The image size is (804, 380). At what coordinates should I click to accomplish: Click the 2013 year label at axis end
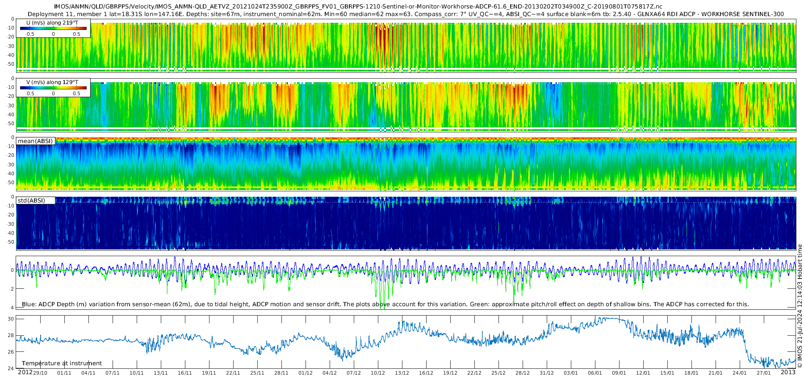click(788, 372)
